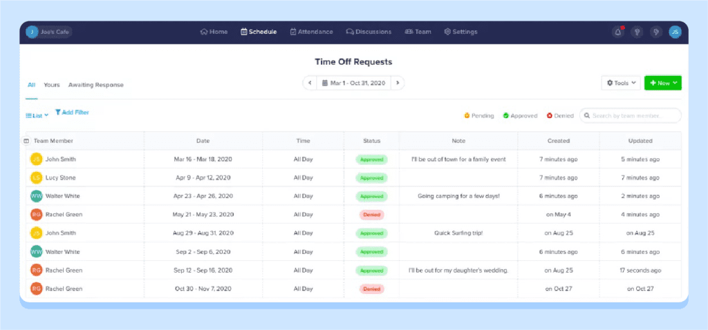Image resolution: width=708 pixels, height=330 pixels.
Task: Expand the Tools dropdown
Action: click(620, 83)
